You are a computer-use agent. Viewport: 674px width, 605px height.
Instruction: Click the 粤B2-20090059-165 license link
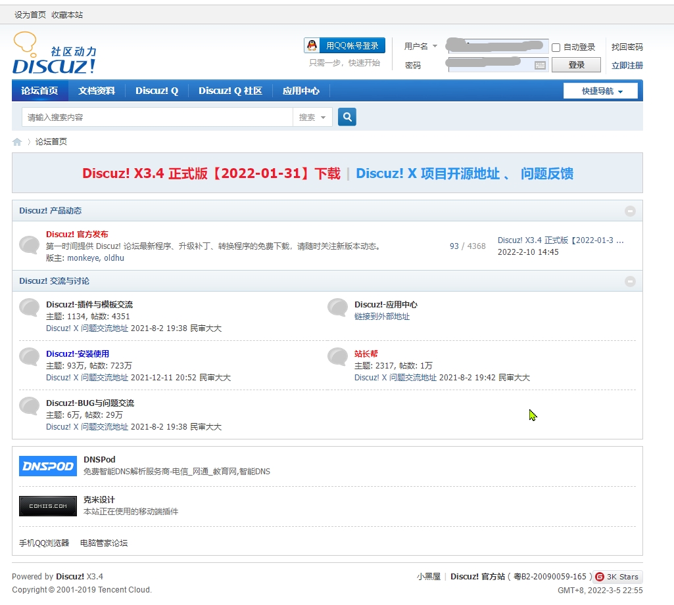click(550, 577)
